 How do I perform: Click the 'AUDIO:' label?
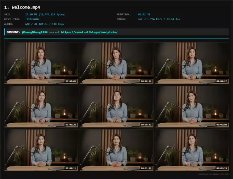coord(8,24)
